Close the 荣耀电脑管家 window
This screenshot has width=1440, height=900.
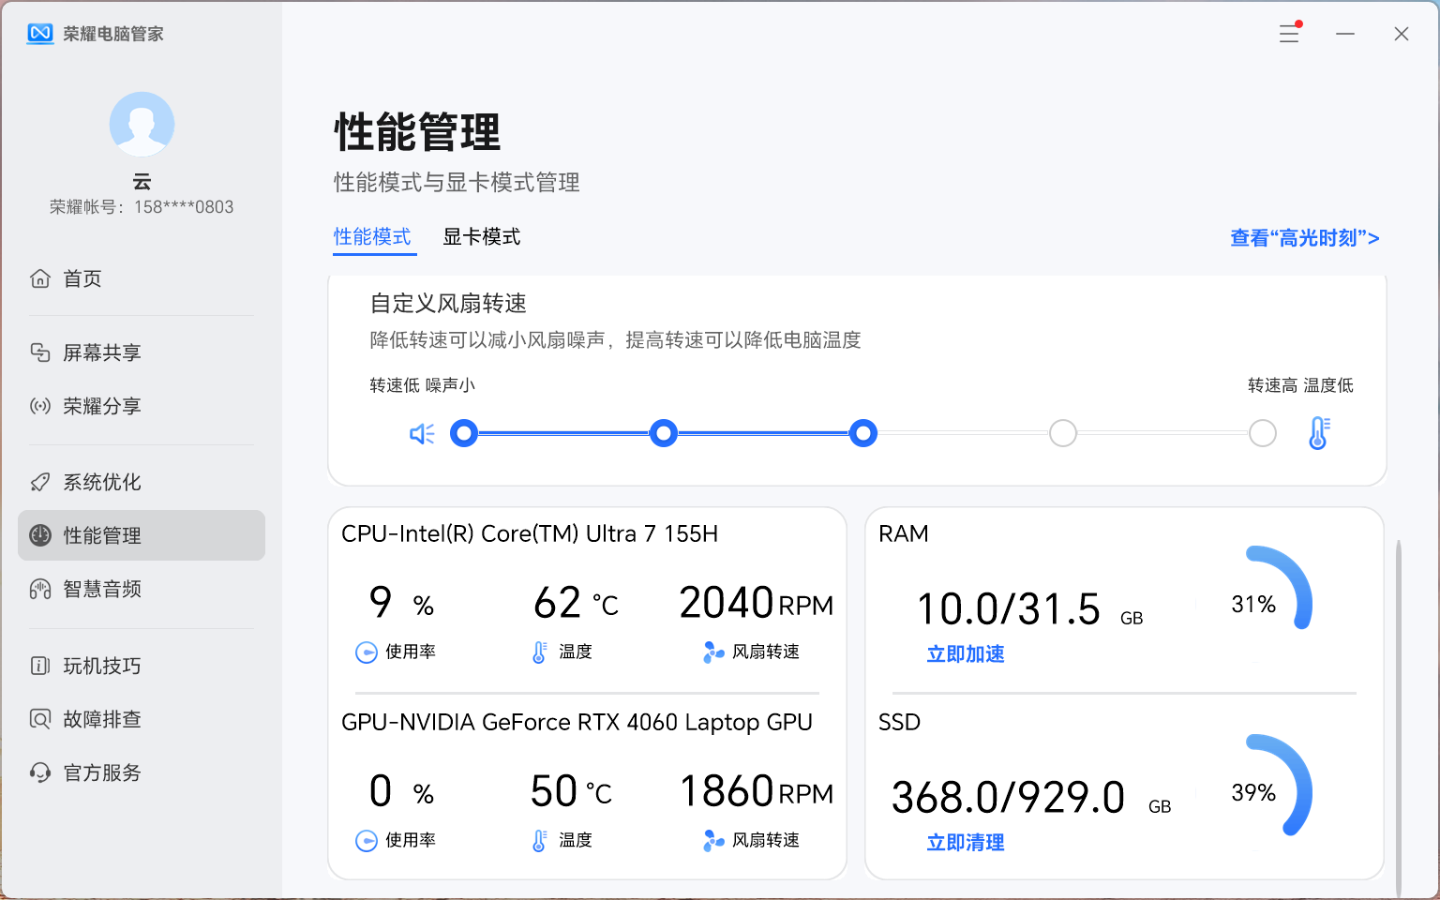tap(1402, 34)
